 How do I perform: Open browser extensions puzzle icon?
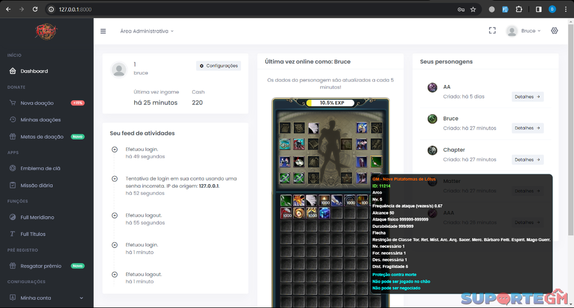coord(519,9)
